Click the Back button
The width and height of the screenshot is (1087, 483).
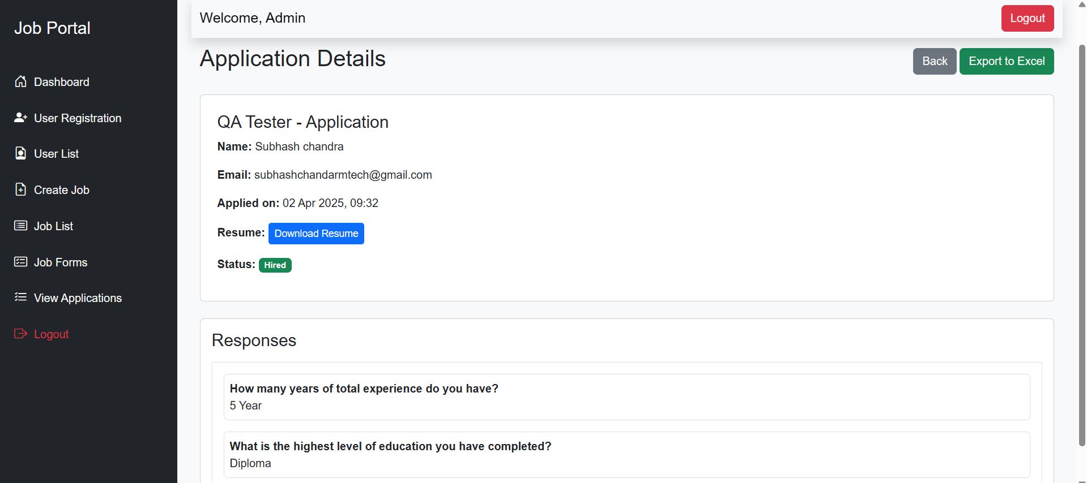(x=934, y=61)
